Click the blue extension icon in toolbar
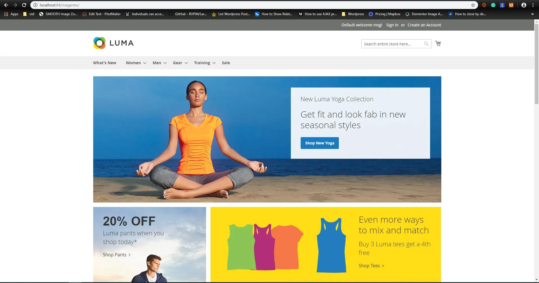The image size is (539, 283). [x=502, y=5]
